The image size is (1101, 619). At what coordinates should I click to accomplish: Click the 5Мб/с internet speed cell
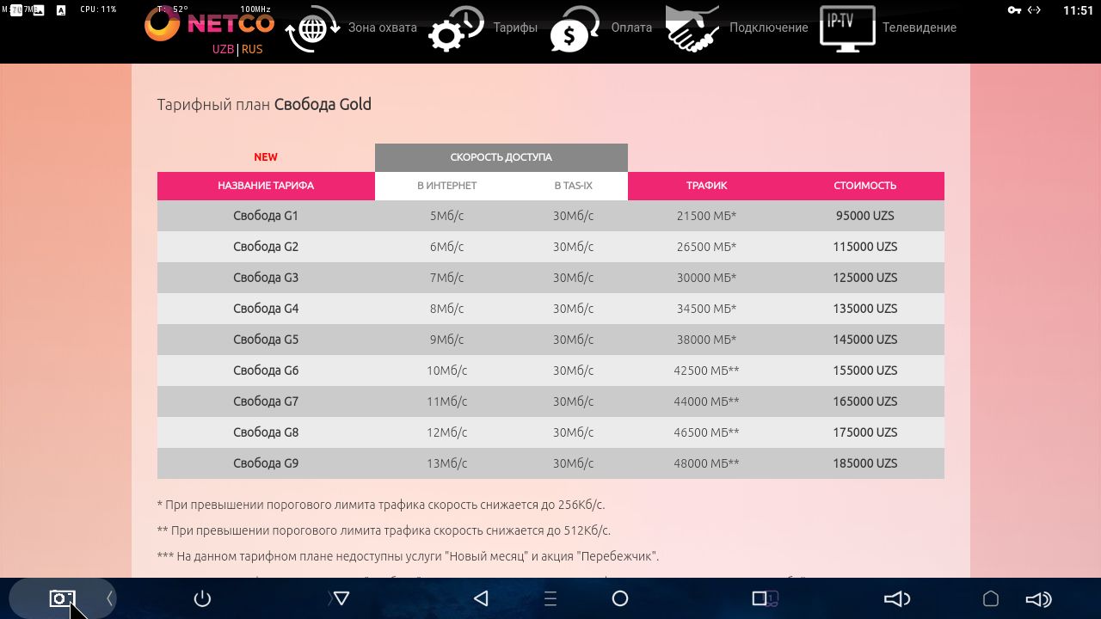(x=446, y=216)
